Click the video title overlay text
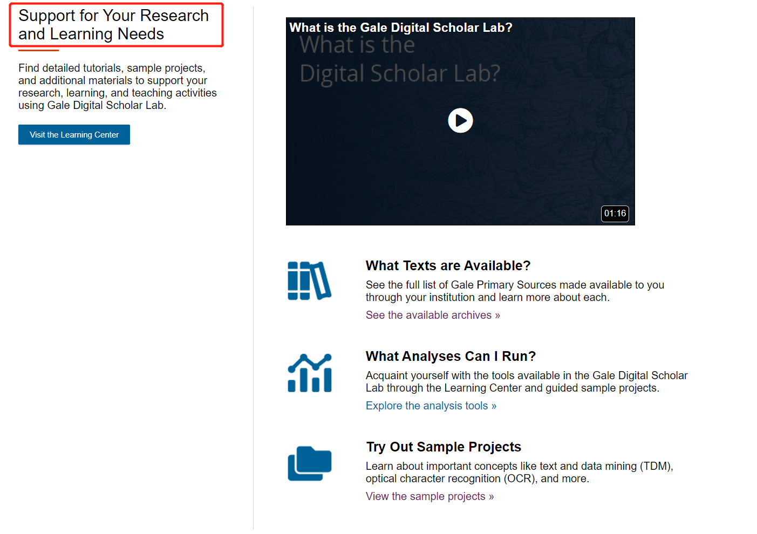 400,28
